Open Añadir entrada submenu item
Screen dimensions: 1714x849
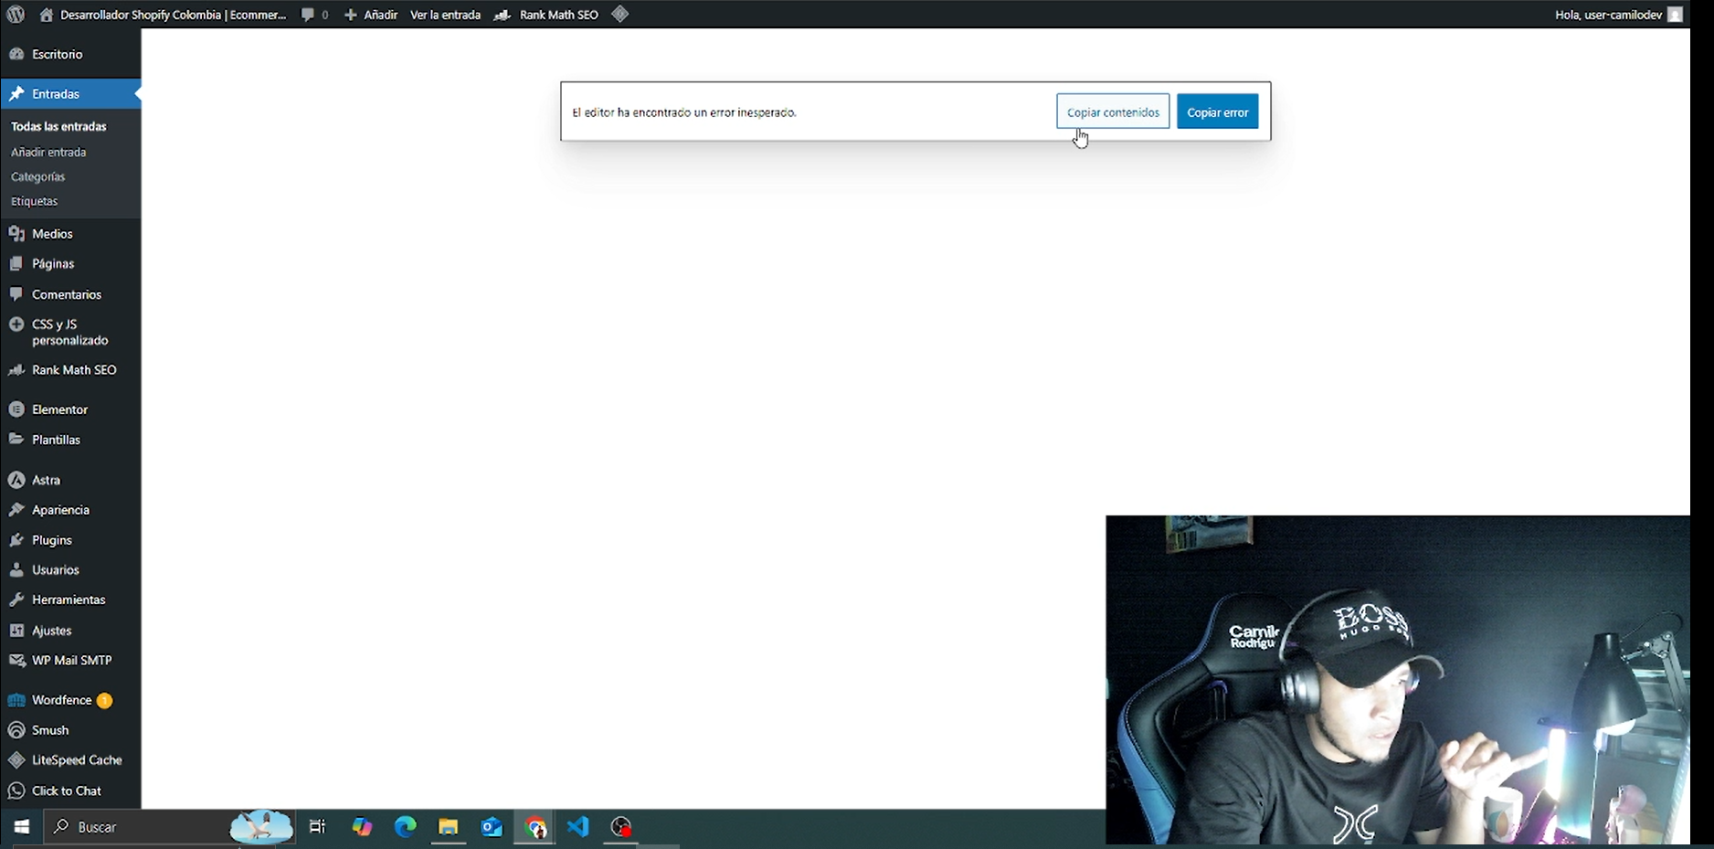pyautogui.click(x=48, y=153)
